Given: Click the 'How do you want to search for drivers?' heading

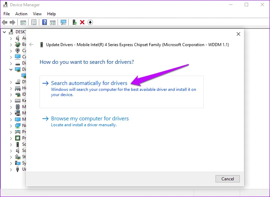Looking at the screenshot, I should tap(87, 62).
